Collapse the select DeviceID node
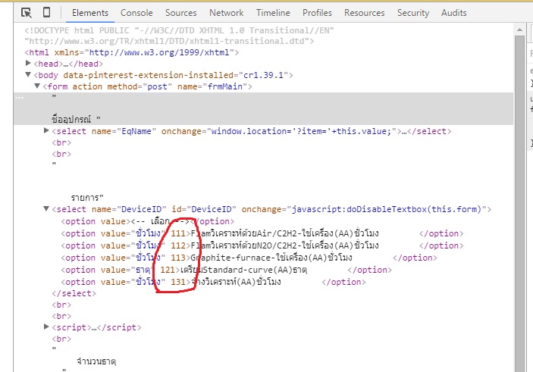The height and width of the screenshot is (372, 533). [46, 208]
